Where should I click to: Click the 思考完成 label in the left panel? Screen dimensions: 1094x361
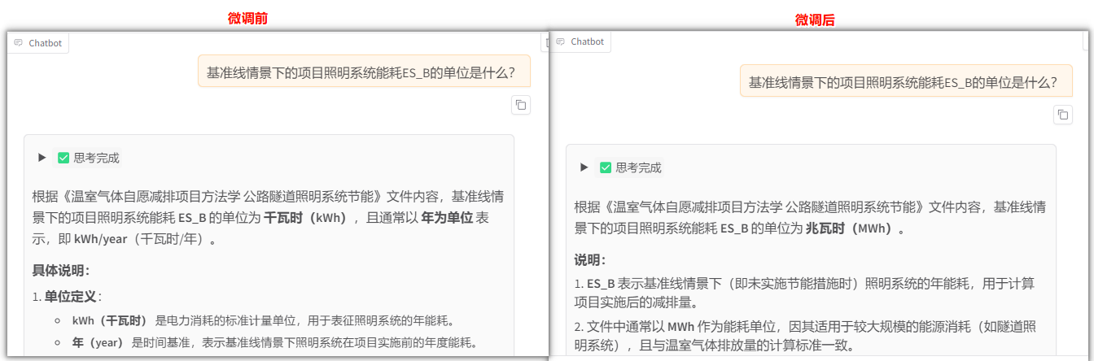coord(96,159)
